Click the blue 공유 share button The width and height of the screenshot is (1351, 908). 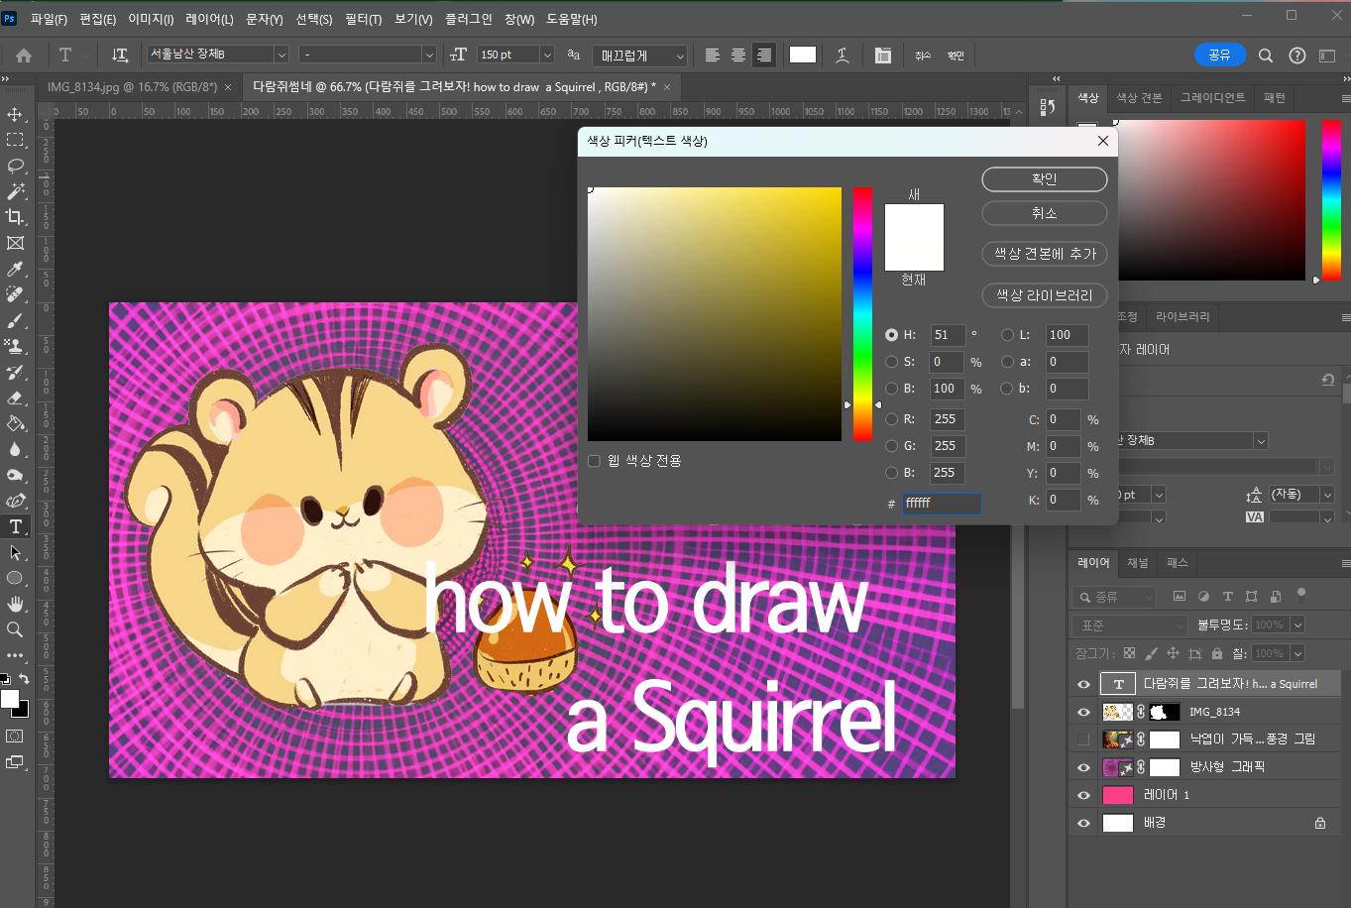1220,56
